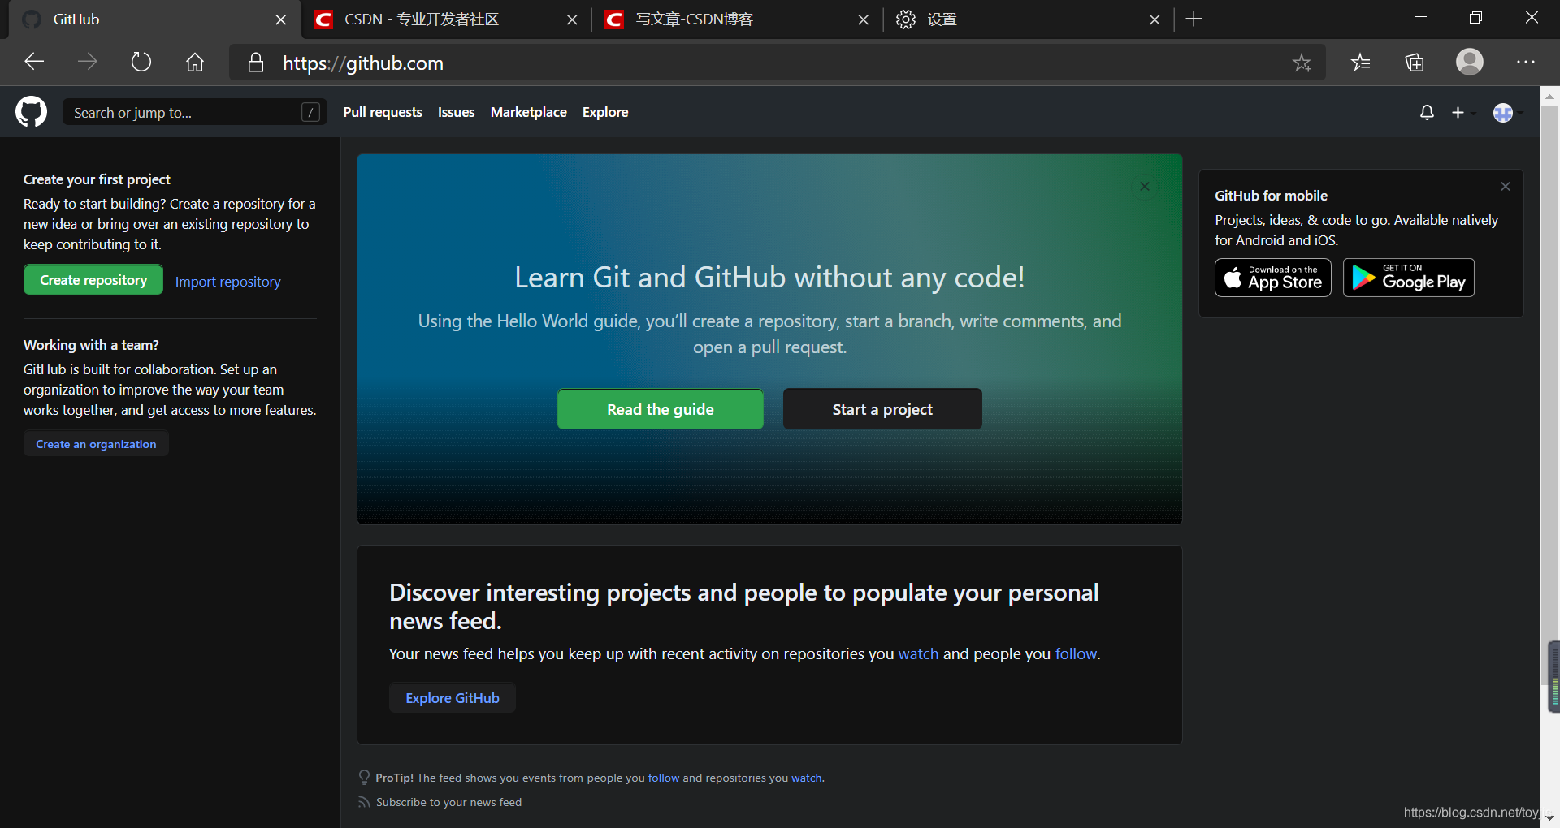The height and width of the screenshot is (828, 1560).
Task: Refresh the page
Action: 141,62
